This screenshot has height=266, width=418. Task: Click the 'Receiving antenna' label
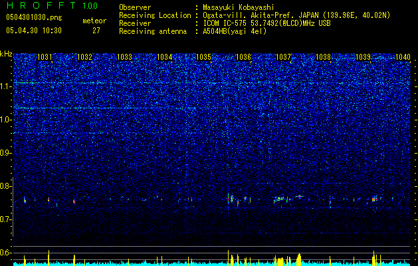153,31
